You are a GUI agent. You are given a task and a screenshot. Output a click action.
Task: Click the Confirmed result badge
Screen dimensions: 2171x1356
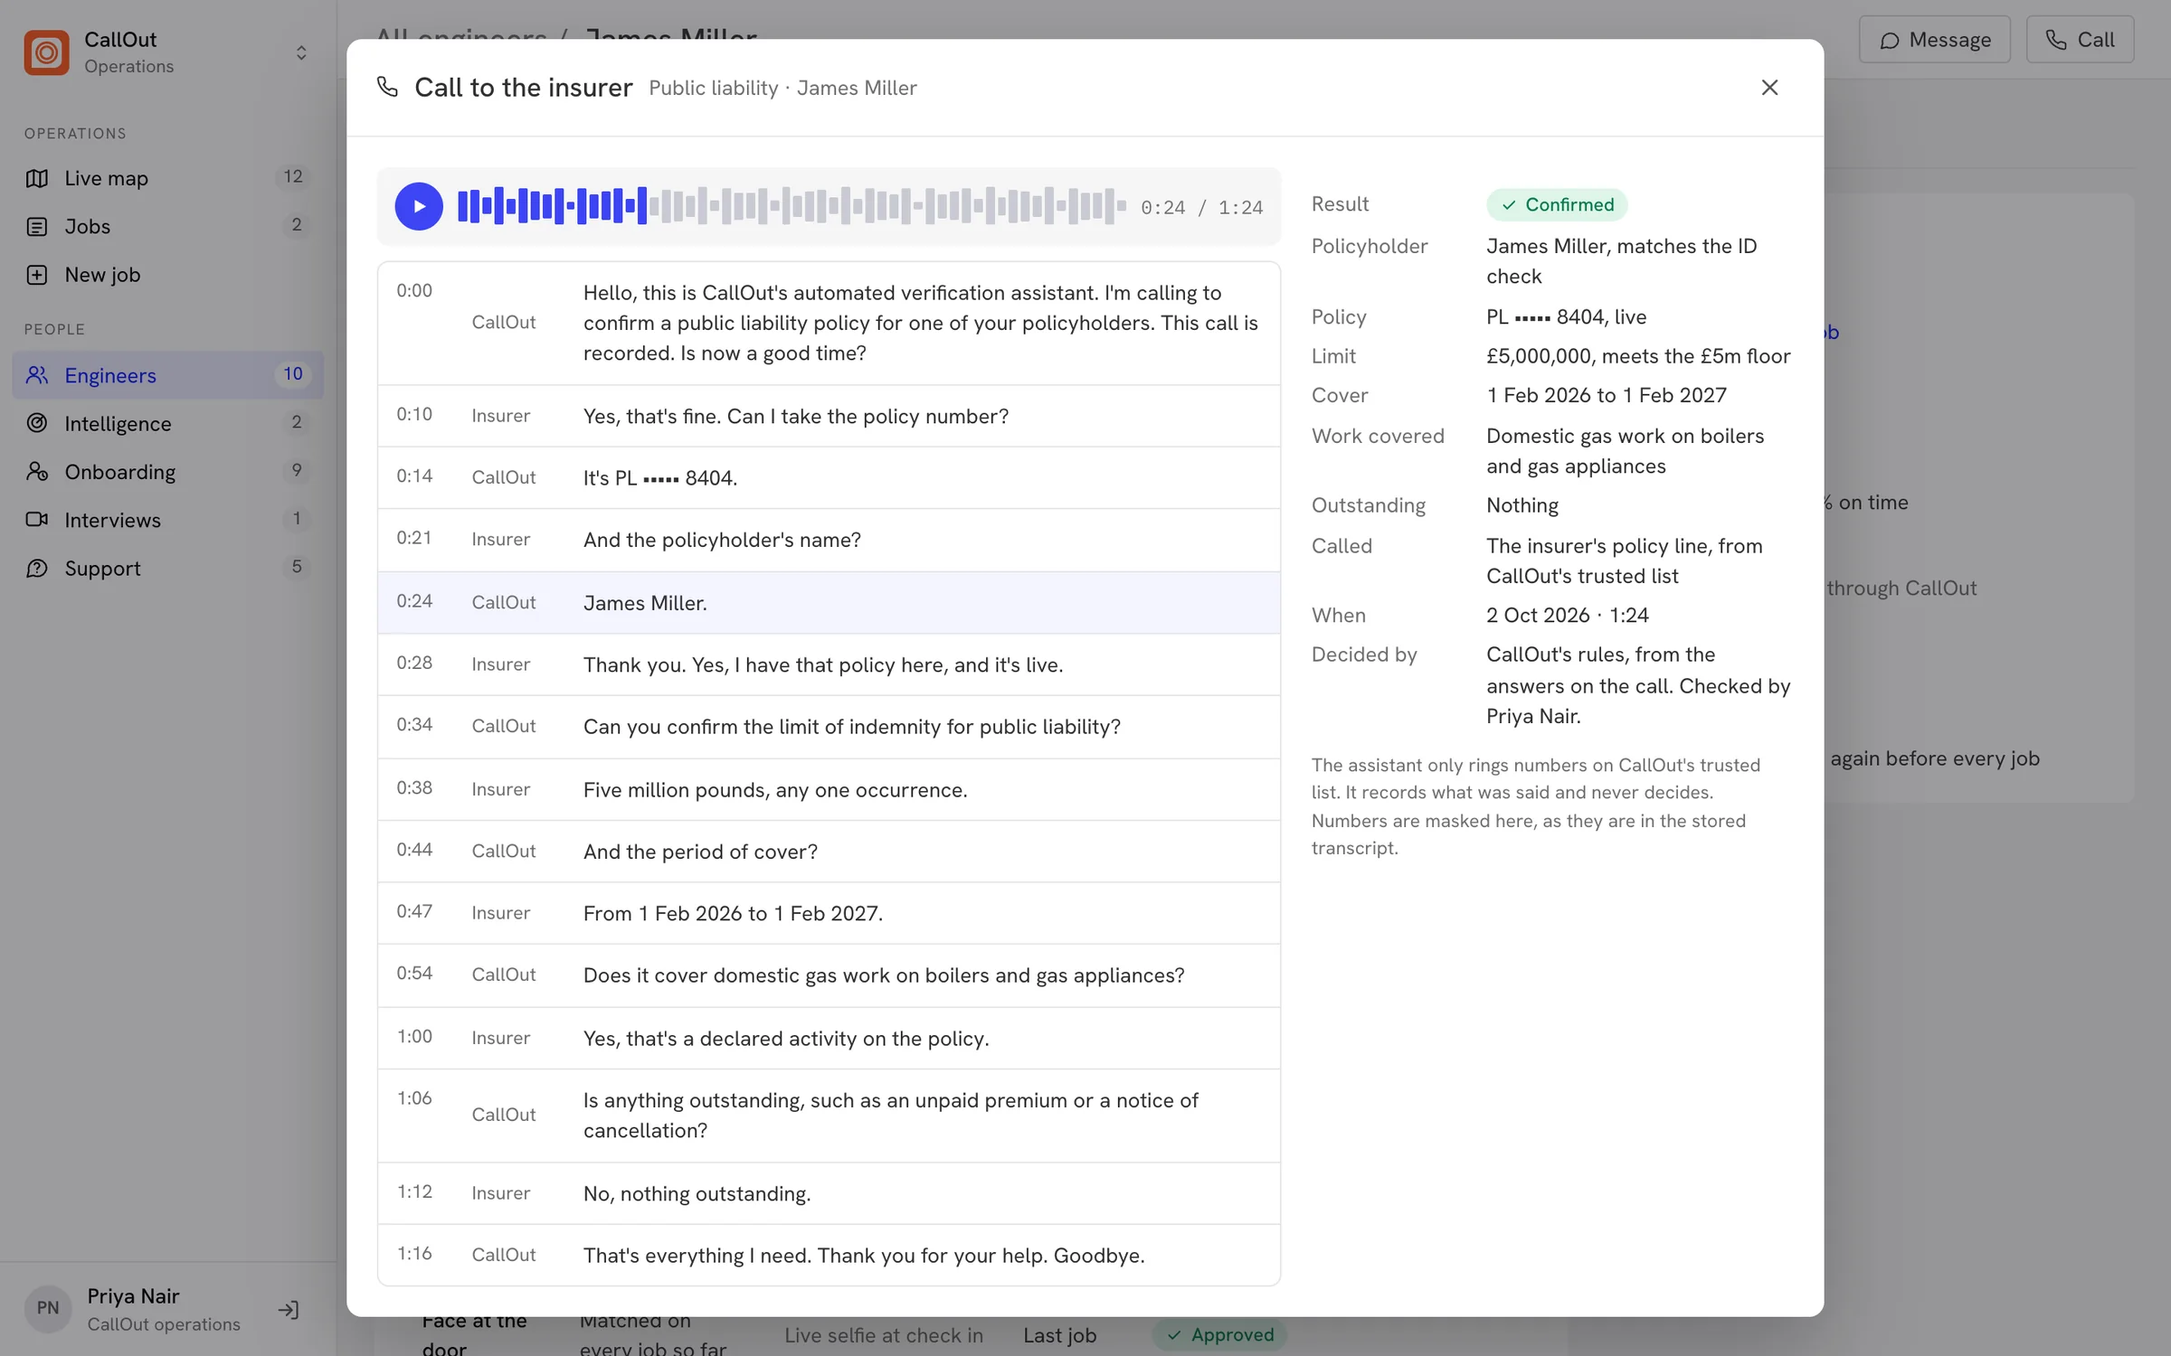point(1557,205)
